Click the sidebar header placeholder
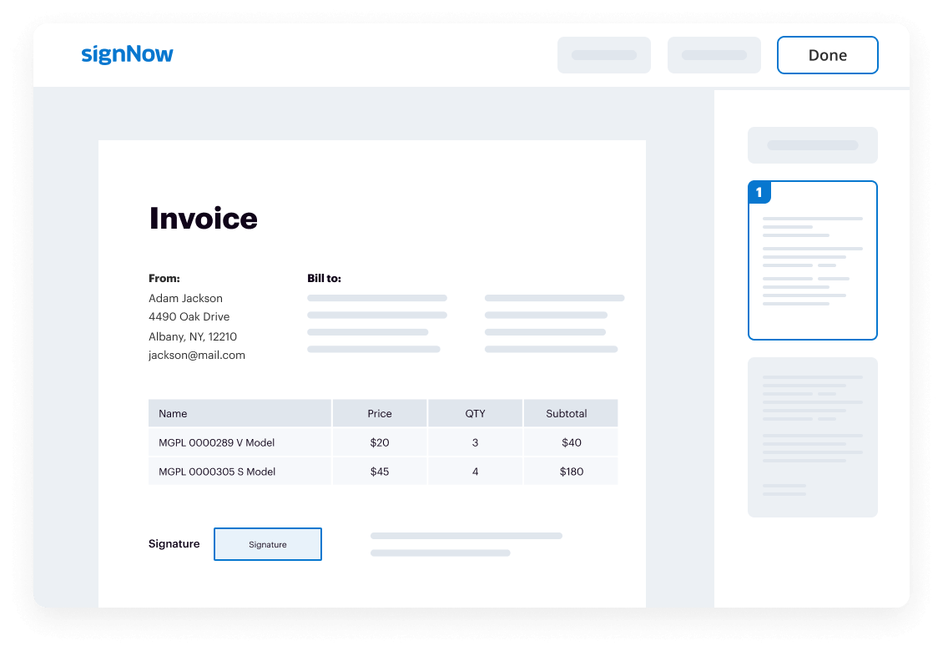Image resolution: width=943 pixels, height=651 pixels. click(812, 144)
